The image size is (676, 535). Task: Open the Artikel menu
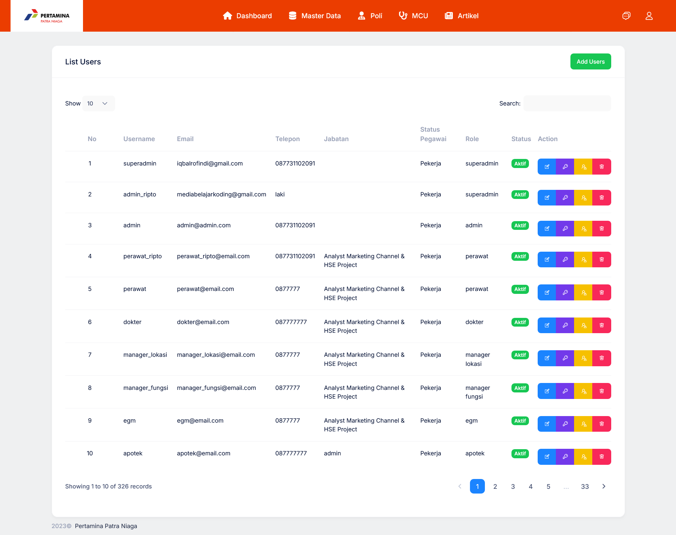coord(461,16)
